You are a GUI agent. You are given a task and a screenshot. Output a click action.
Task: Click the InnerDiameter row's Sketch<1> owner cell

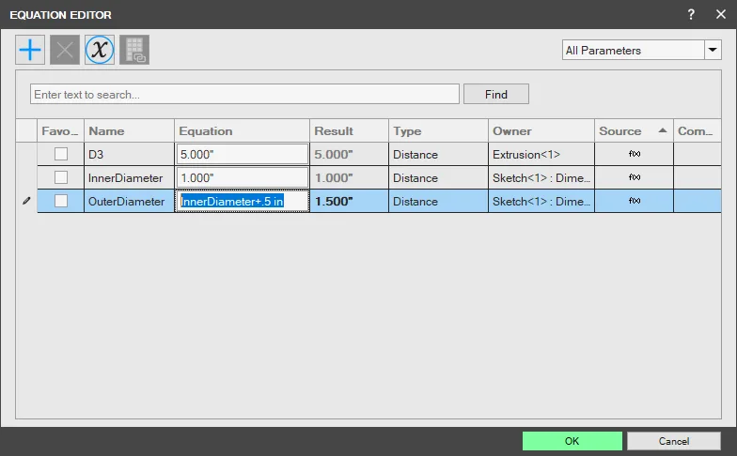pyautogui.click(x=541, y=178)
